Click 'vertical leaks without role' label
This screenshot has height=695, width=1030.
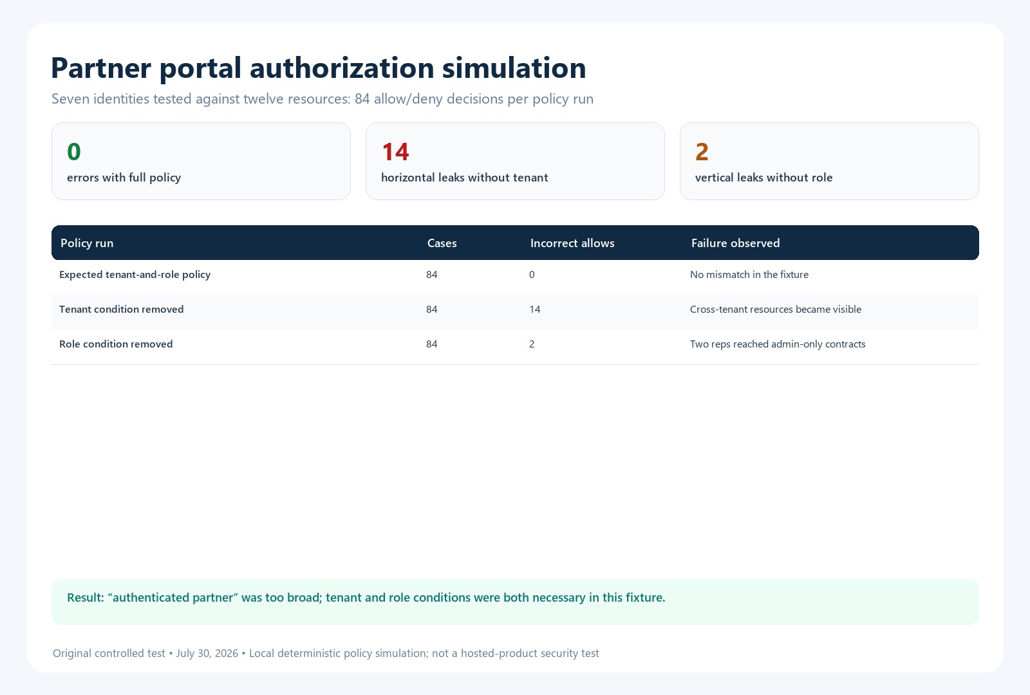763,178
